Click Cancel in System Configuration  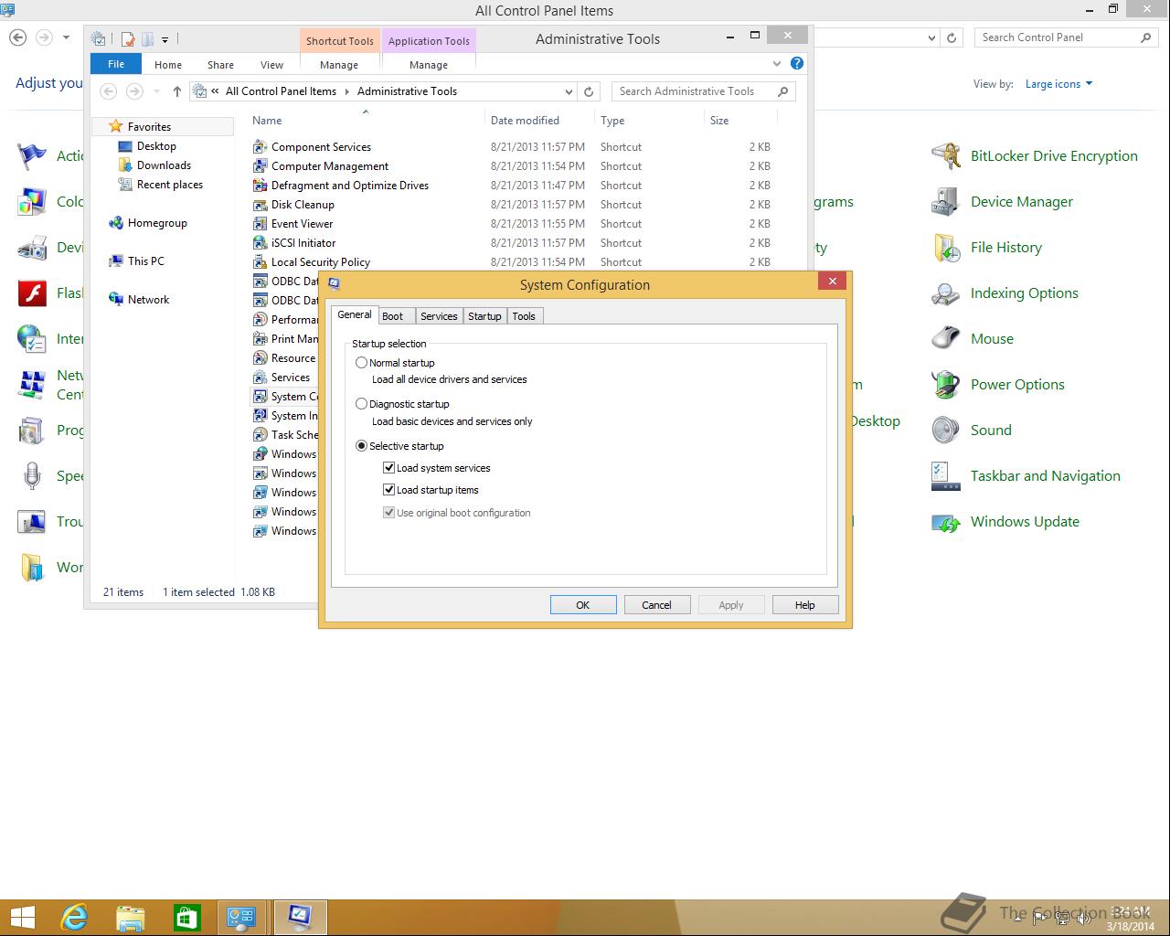656,605
